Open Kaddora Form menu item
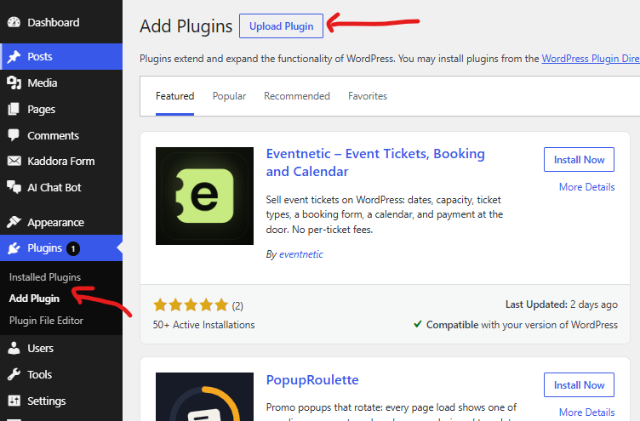The height and width of the screenshot is (421, 640). coord(61,161)
